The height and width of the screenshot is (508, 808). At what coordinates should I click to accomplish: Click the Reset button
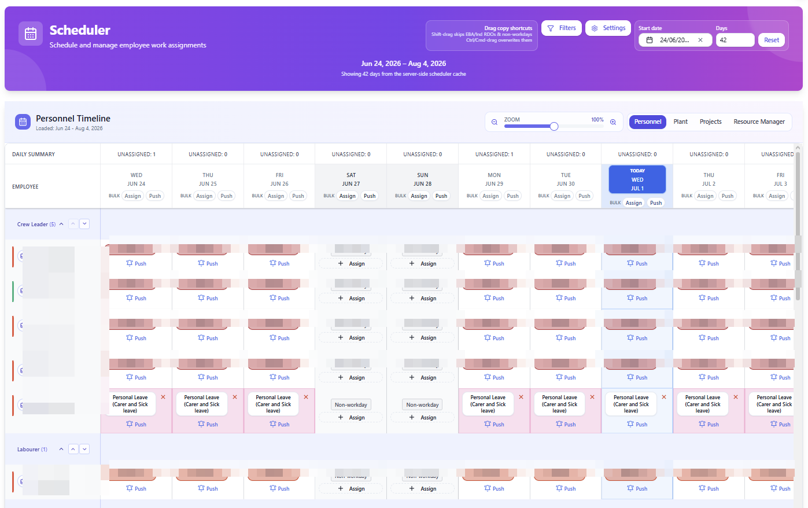coord(772,40)
